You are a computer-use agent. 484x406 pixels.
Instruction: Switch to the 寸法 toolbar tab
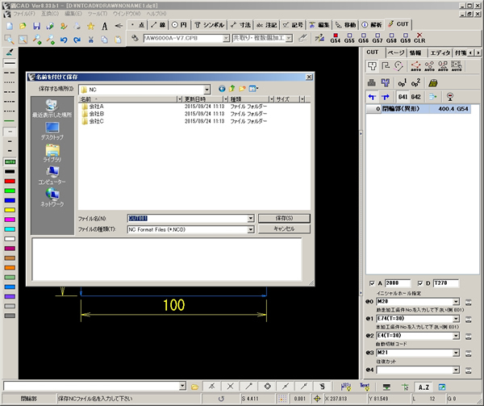(240, 25)
